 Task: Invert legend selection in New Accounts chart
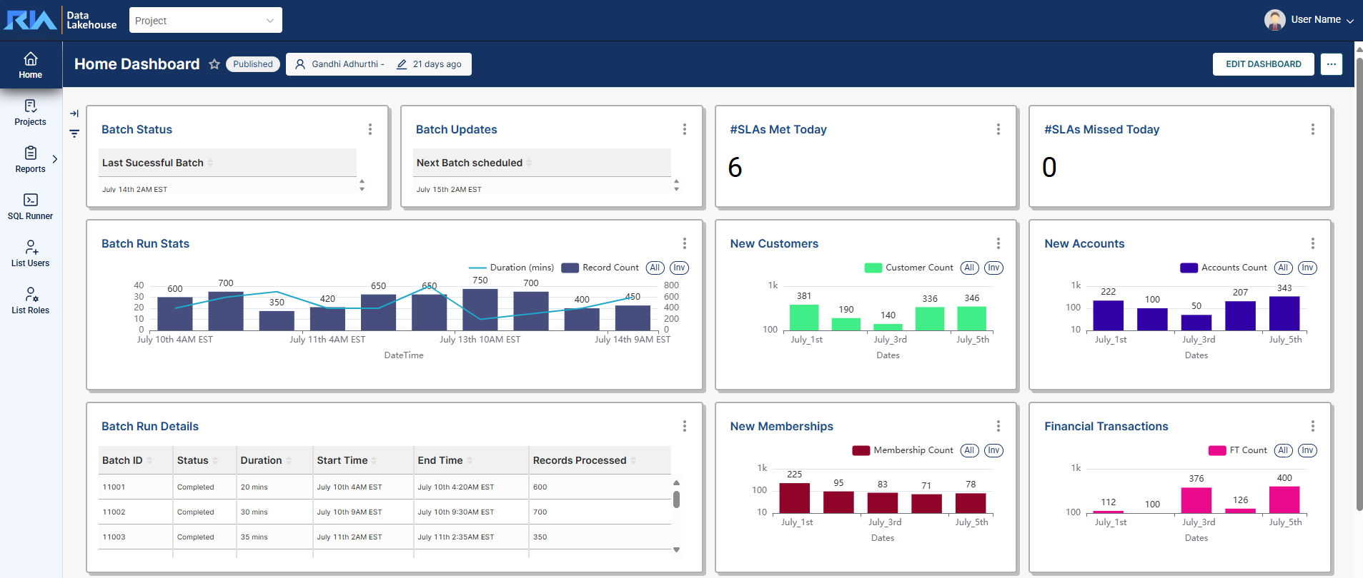[x=1307, y=268]
